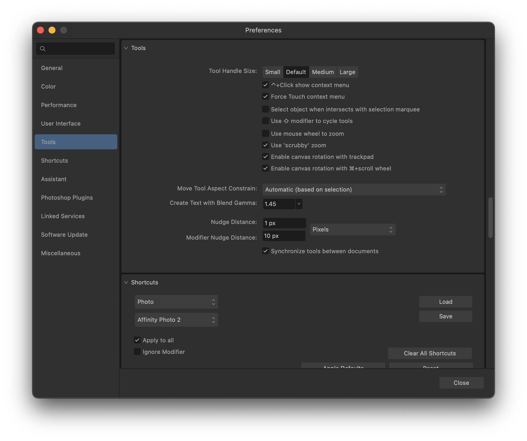Click the search field in sidebar
The image size is (527, 441).
(x=75, y=48)
